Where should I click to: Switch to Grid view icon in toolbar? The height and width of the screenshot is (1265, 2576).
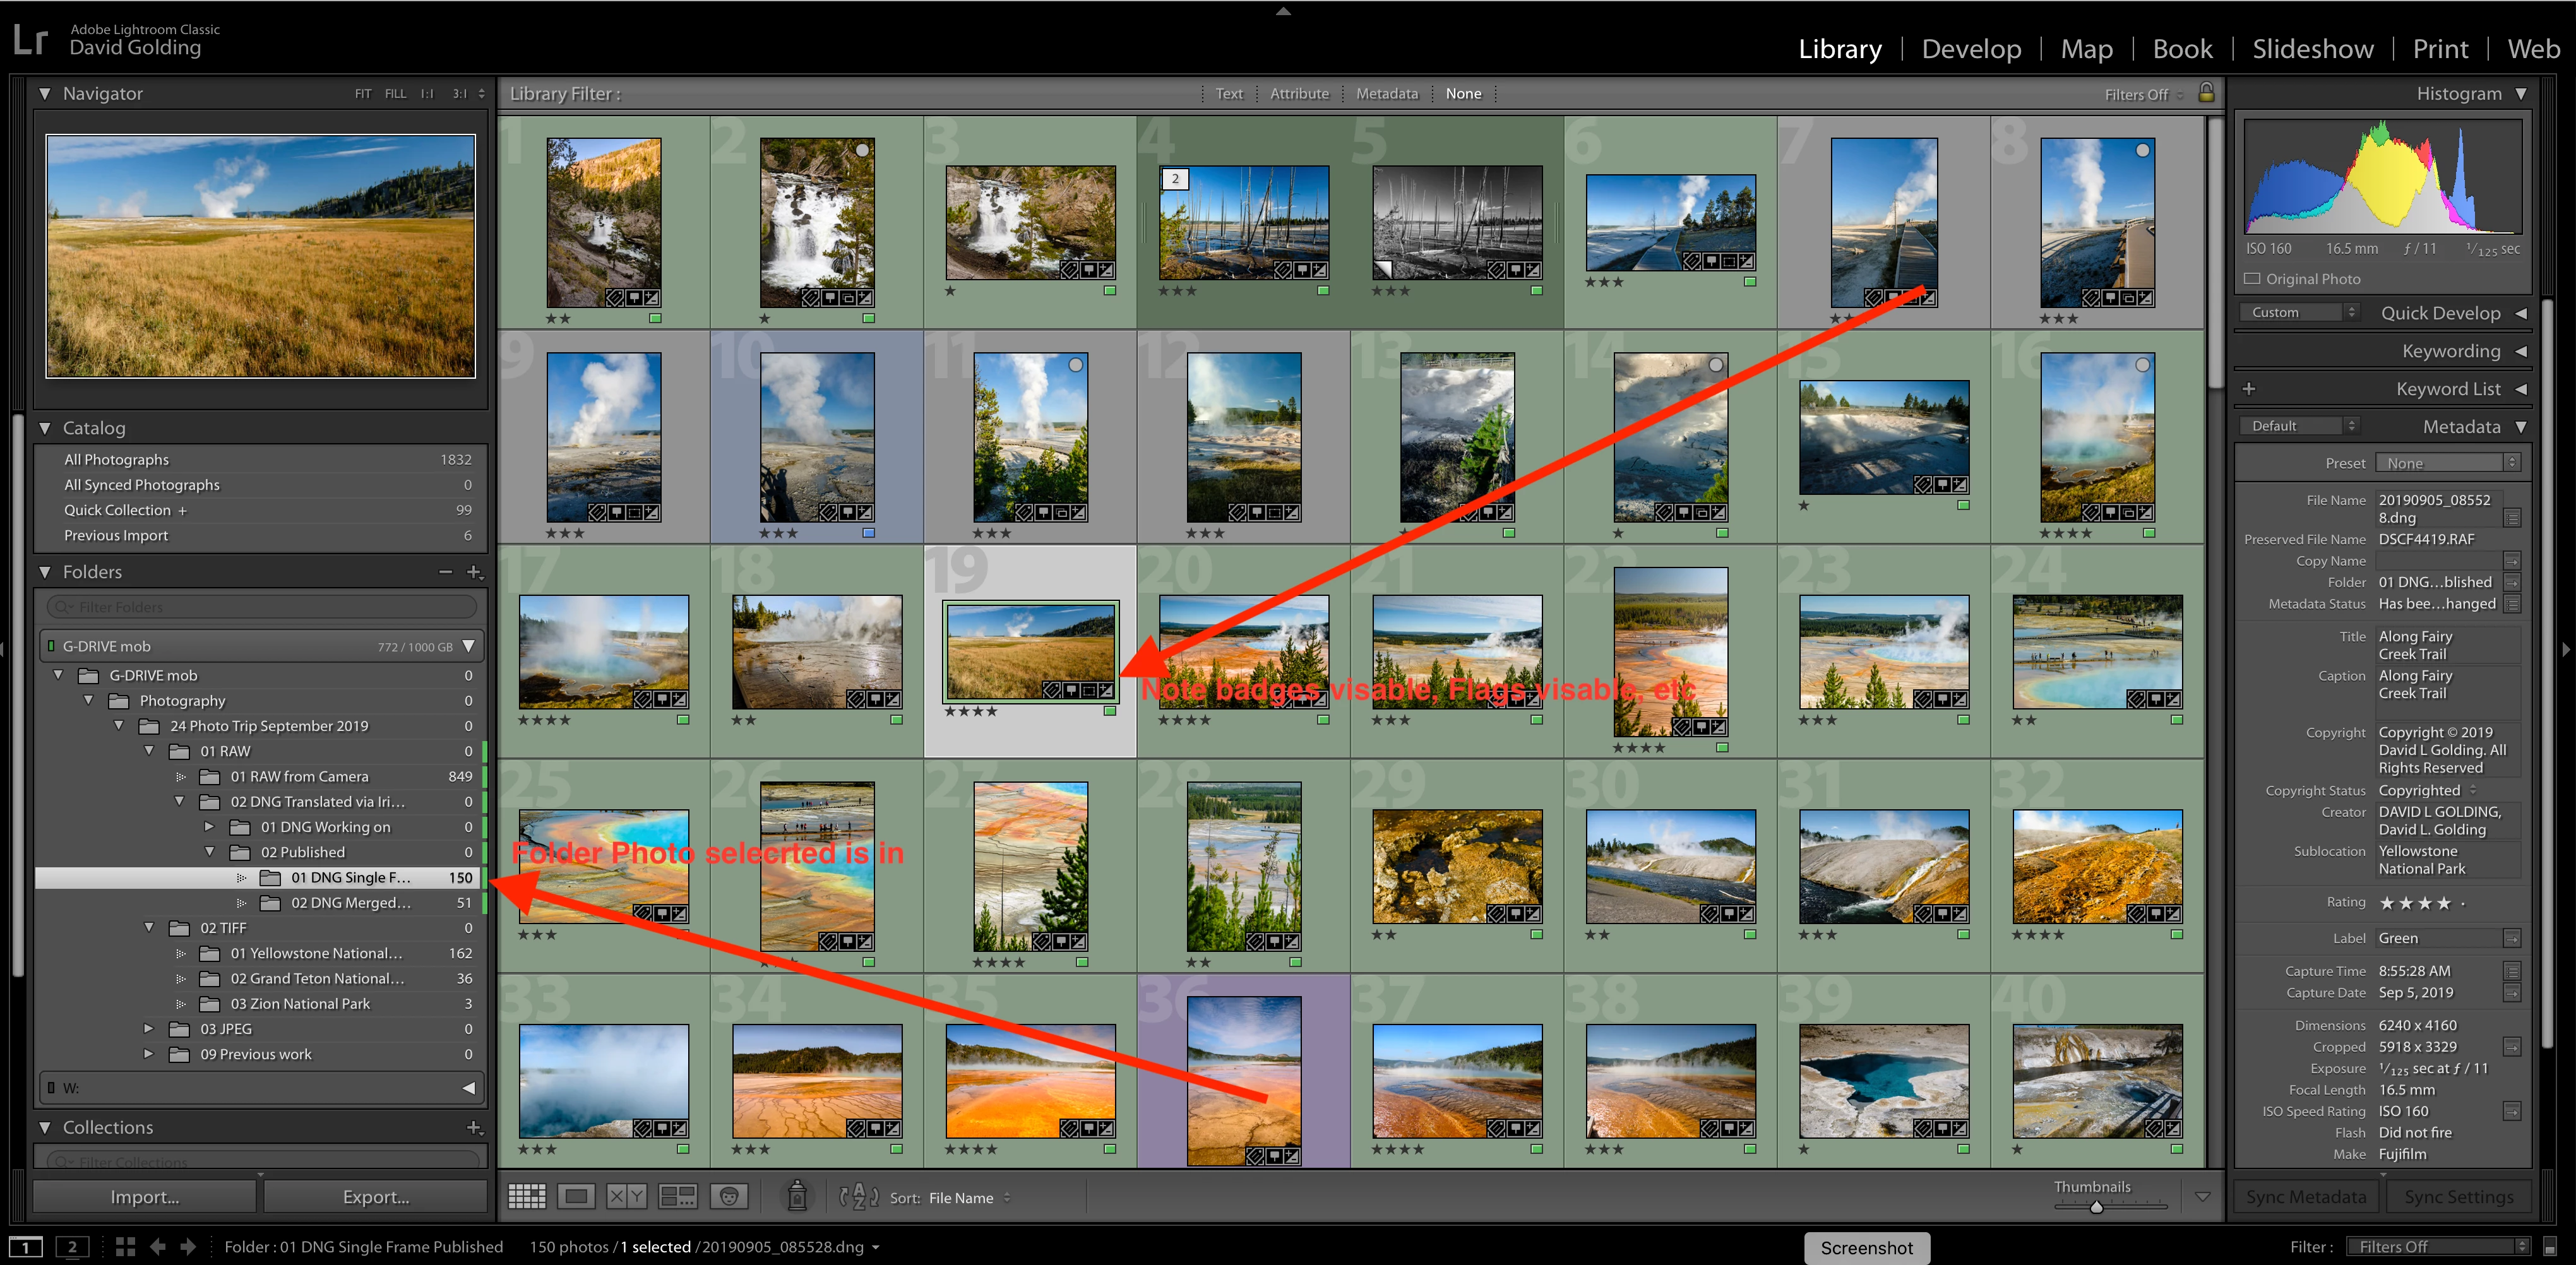(x=527, y=1196)
